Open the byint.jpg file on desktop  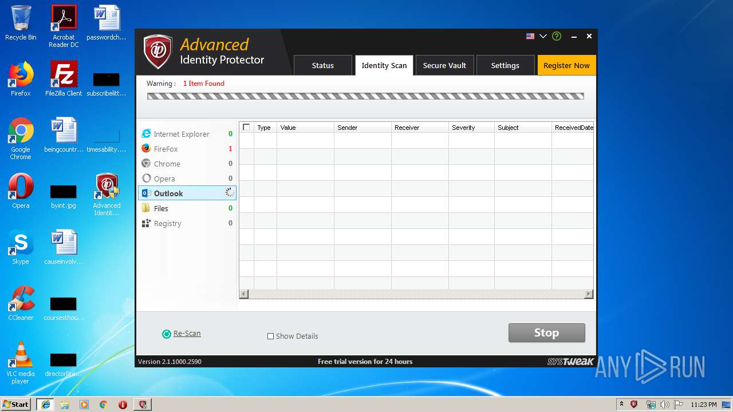[64, 197]
